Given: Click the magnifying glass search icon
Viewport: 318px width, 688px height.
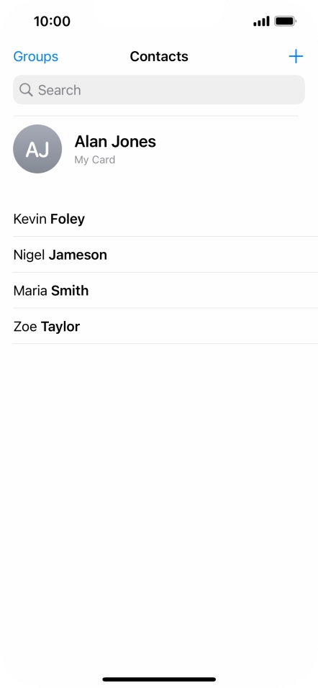Looking at the screenshot, I should [x=26, y=90].
